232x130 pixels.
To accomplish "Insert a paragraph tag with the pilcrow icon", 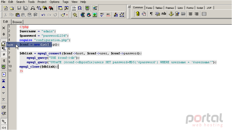I will [151, 14].
